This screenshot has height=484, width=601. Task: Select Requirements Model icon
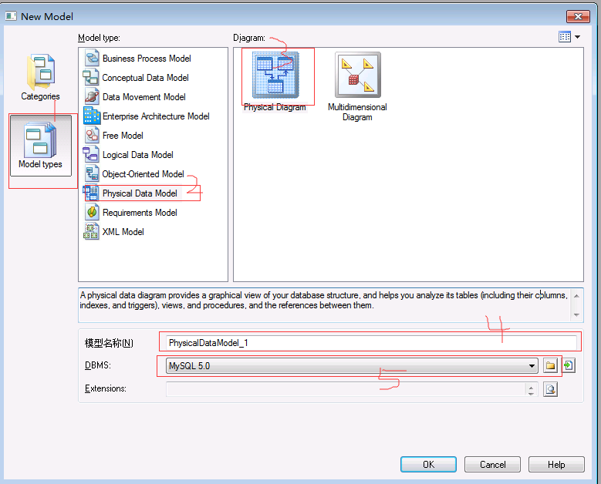click(x=92, y=212)
